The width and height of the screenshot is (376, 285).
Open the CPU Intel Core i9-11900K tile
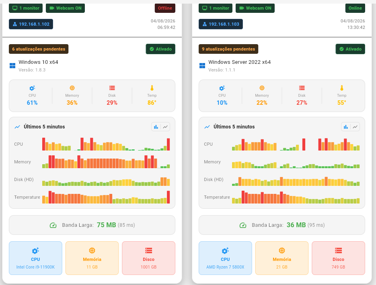point(35,258)
